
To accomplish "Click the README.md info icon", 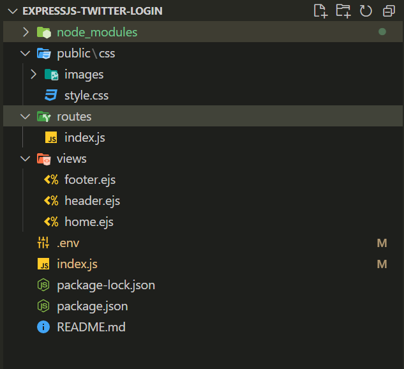I will tap(43, 328).
